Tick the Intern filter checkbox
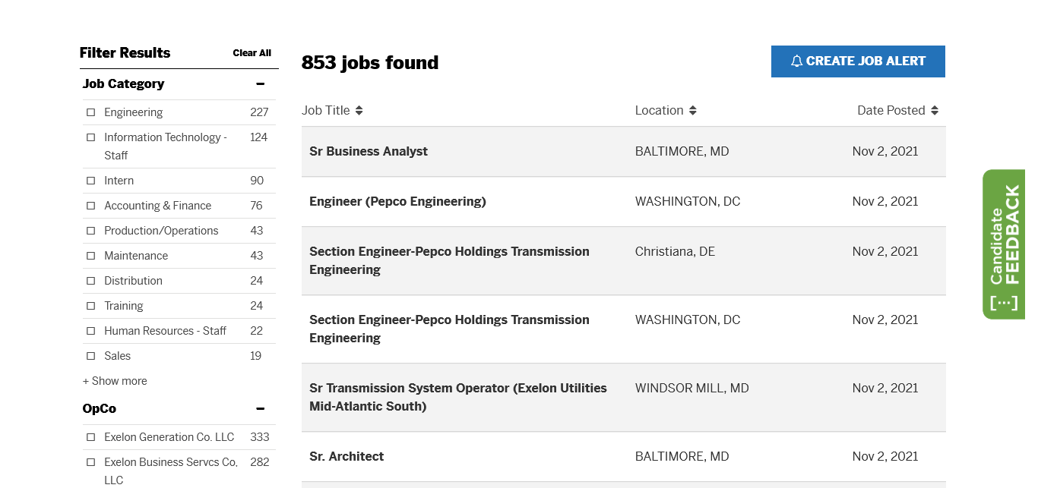The width and height of the screenshot is (1038, 488). point(91,181)
